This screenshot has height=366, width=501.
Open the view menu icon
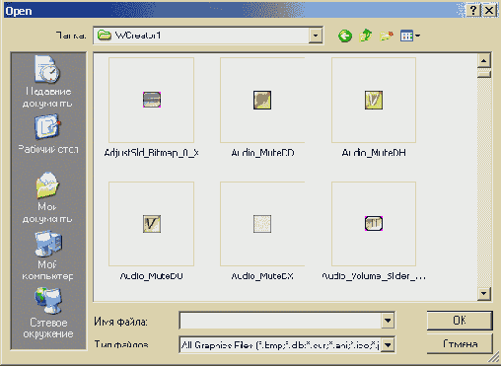[410, 36]
